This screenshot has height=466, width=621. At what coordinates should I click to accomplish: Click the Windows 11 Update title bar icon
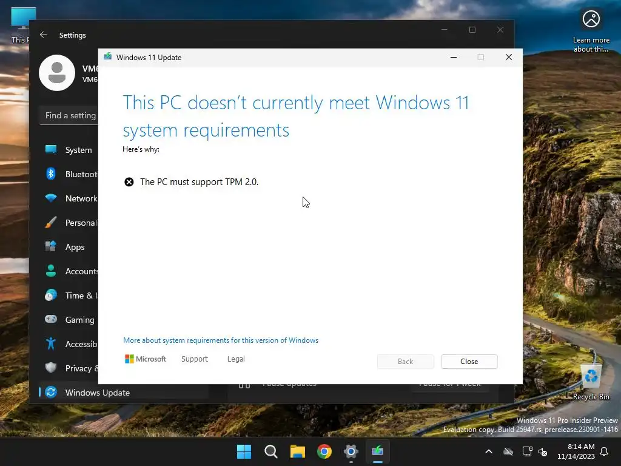tap(108, 57)
